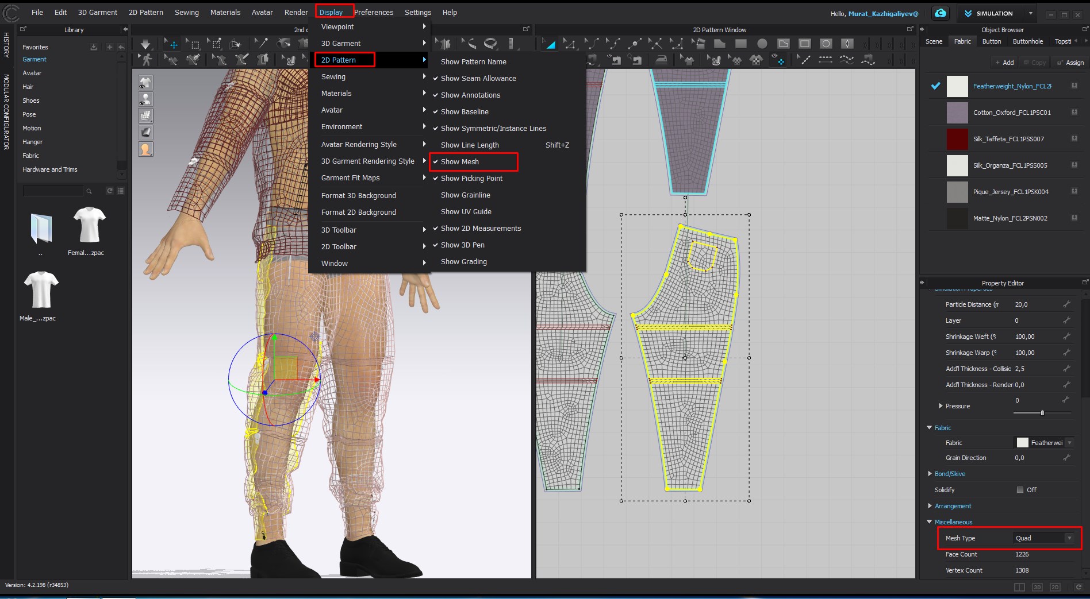Switch to the Buttonhole tab
The width and height of the screenshot is (1090, 599).
[x=1027, y=41]
